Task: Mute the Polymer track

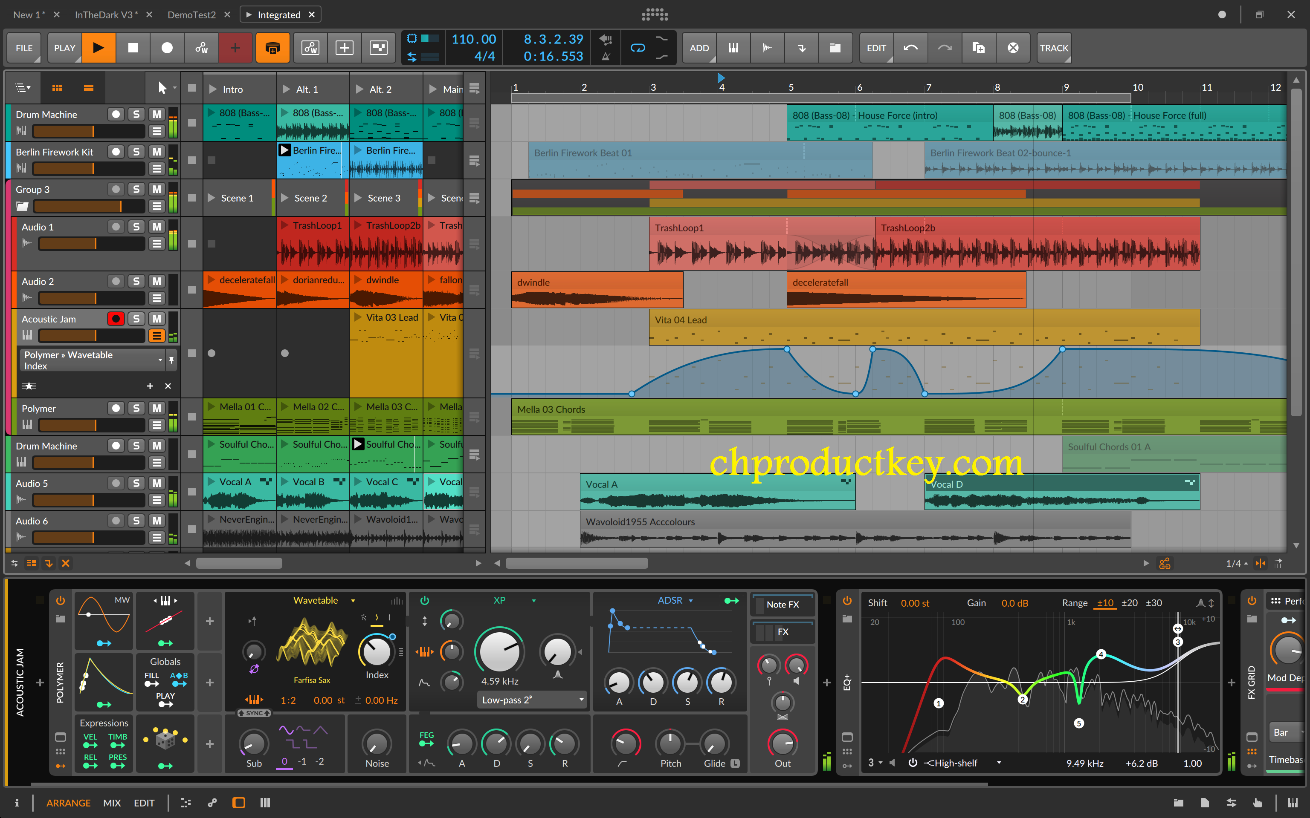Action: pyautogui.click(x=157, y=408)
